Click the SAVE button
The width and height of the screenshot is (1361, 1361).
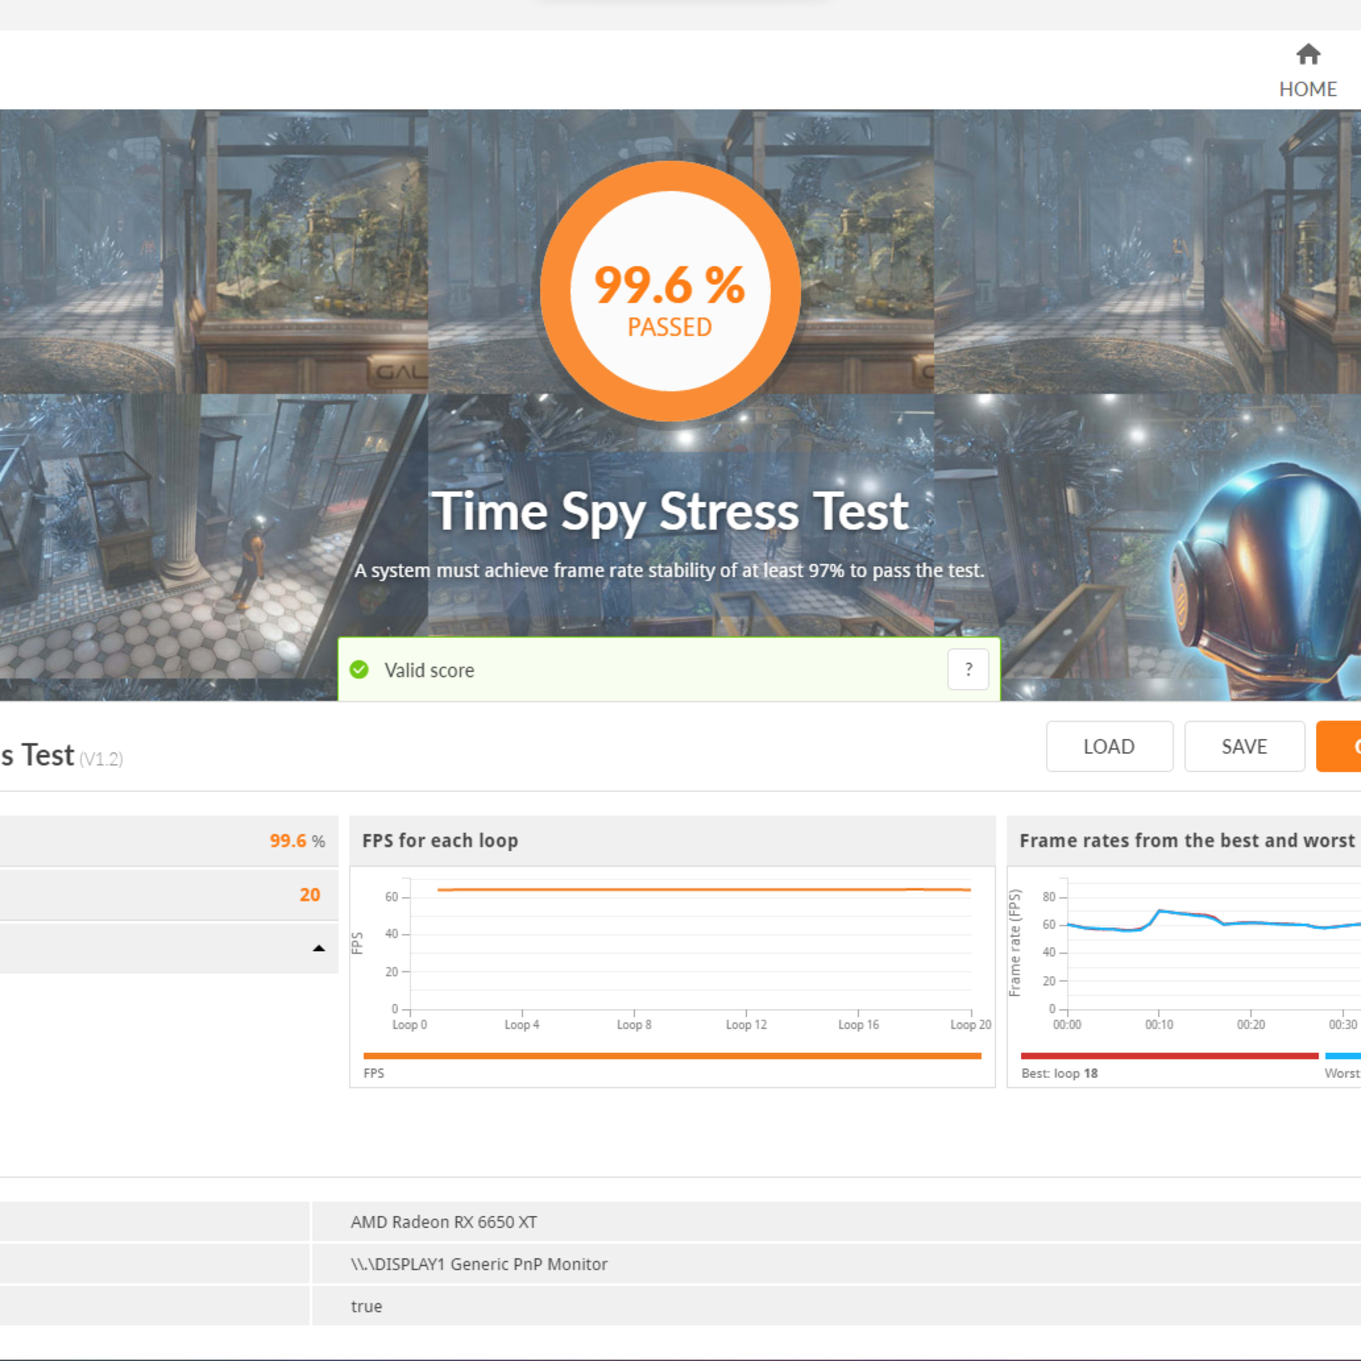[x=1244, y=747]
